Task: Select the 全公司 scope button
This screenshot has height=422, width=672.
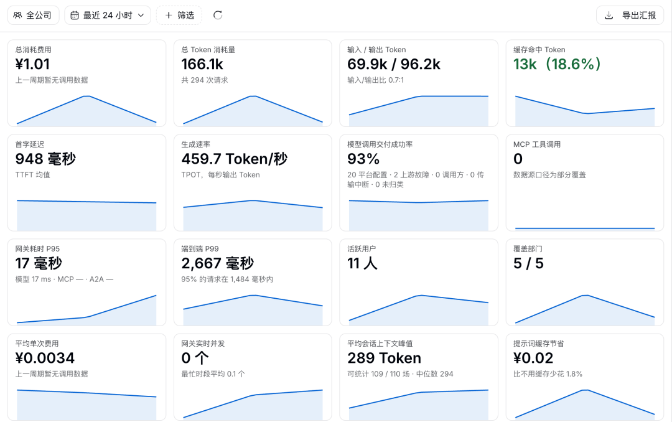Action: click(x=33, y=16)
